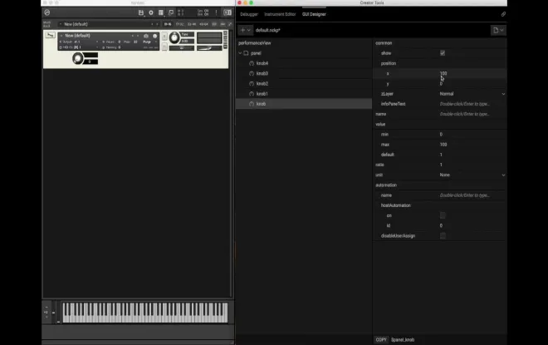Screen dimensions: 548x345
Task: Click the instrument Tune knob
Action: 174,37
